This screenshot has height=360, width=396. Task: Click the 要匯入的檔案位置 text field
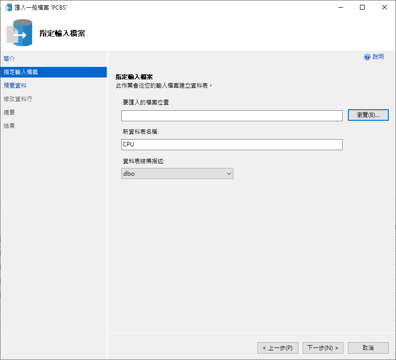[x=231, y=116]
